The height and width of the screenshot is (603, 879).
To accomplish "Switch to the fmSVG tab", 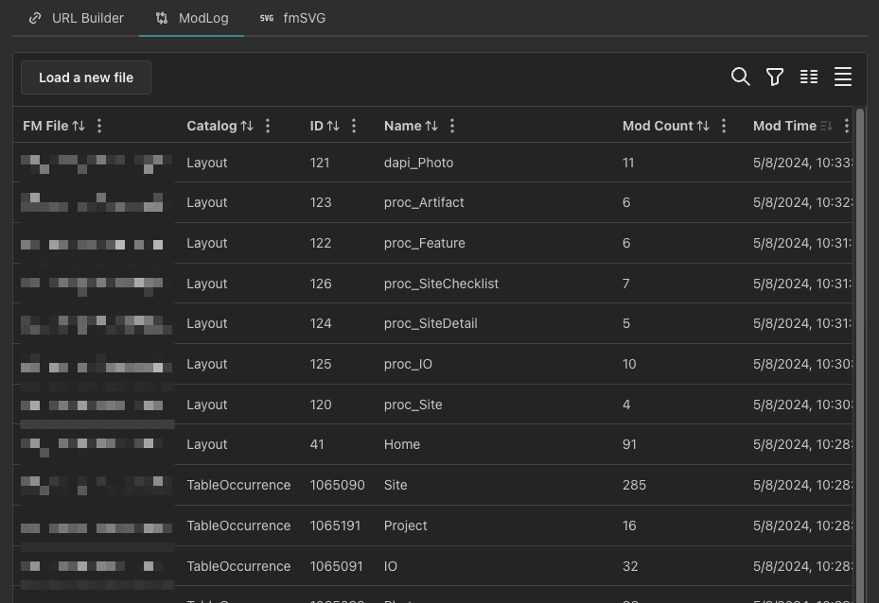I will coord(292,18).
